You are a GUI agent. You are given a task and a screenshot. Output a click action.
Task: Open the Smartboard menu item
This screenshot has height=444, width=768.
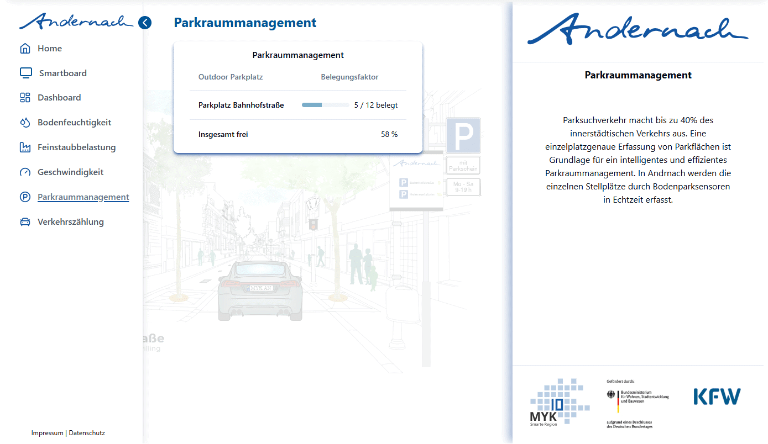62,73
